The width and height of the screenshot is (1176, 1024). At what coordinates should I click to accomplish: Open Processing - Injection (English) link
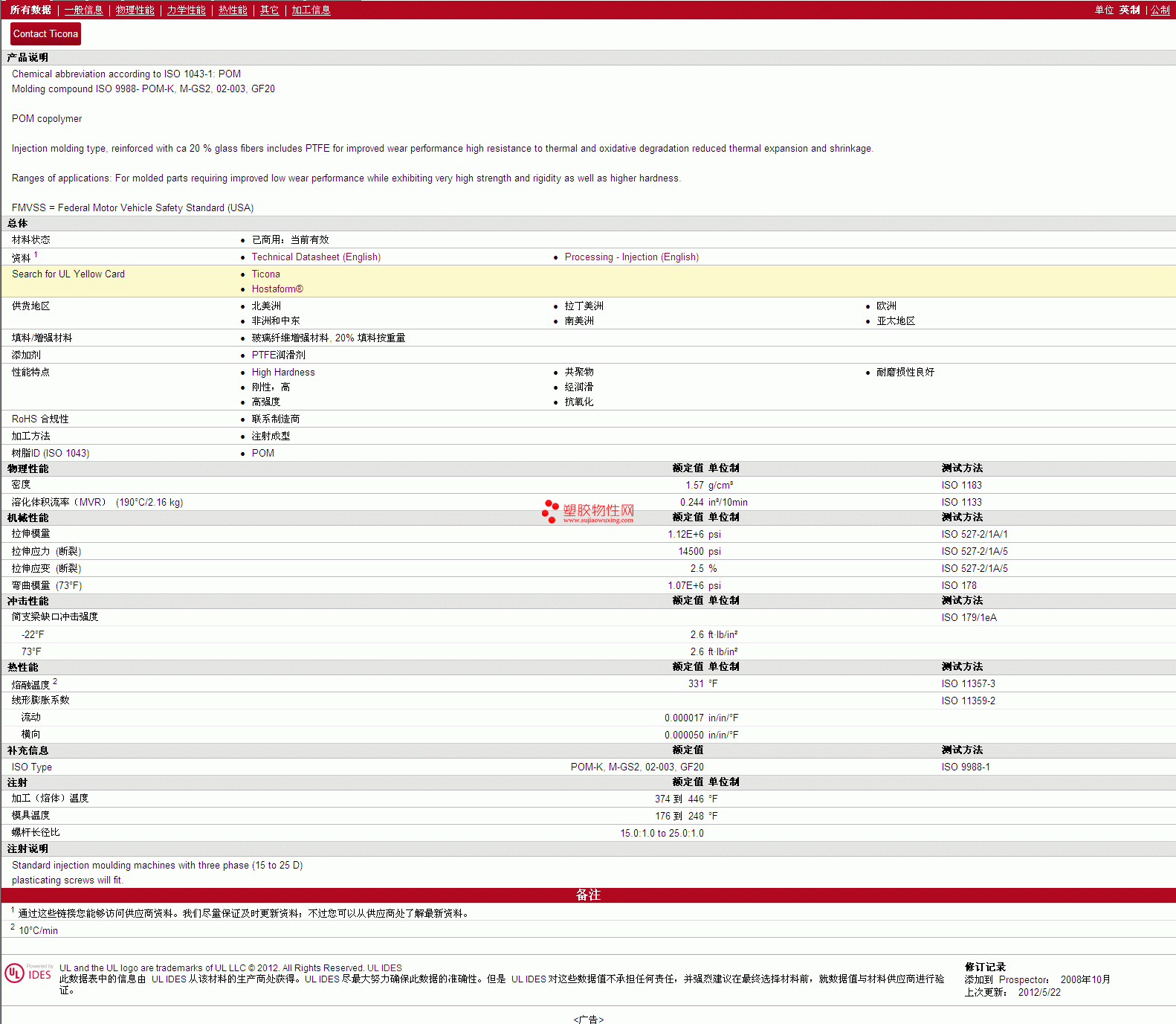click(631, 257)
